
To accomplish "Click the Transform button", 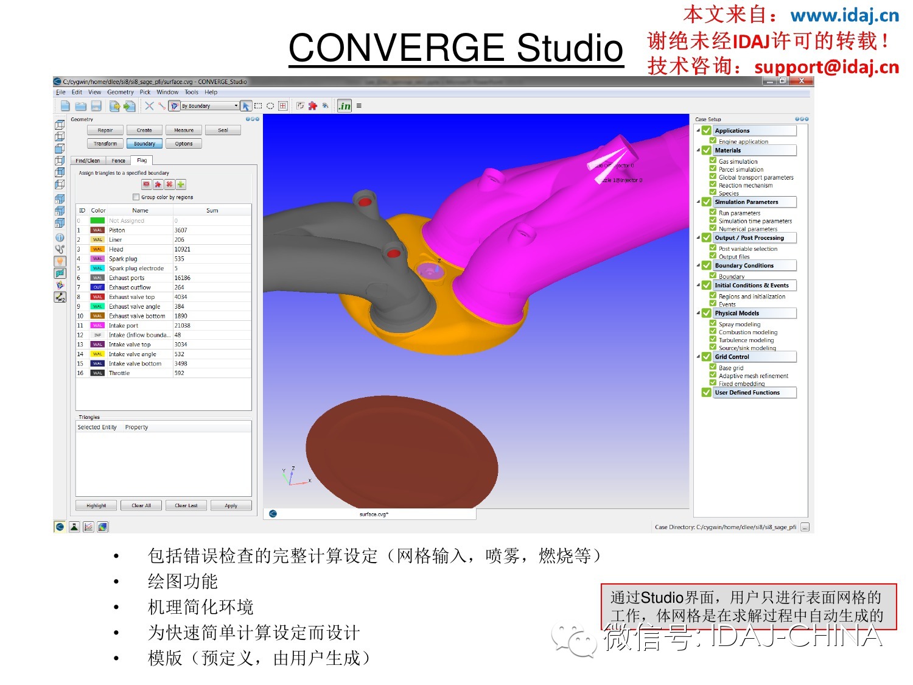I will click(105, 144).
